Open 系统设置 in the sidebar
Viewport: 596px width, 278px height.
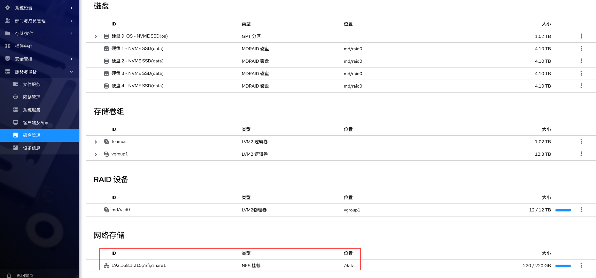(40, 8)
